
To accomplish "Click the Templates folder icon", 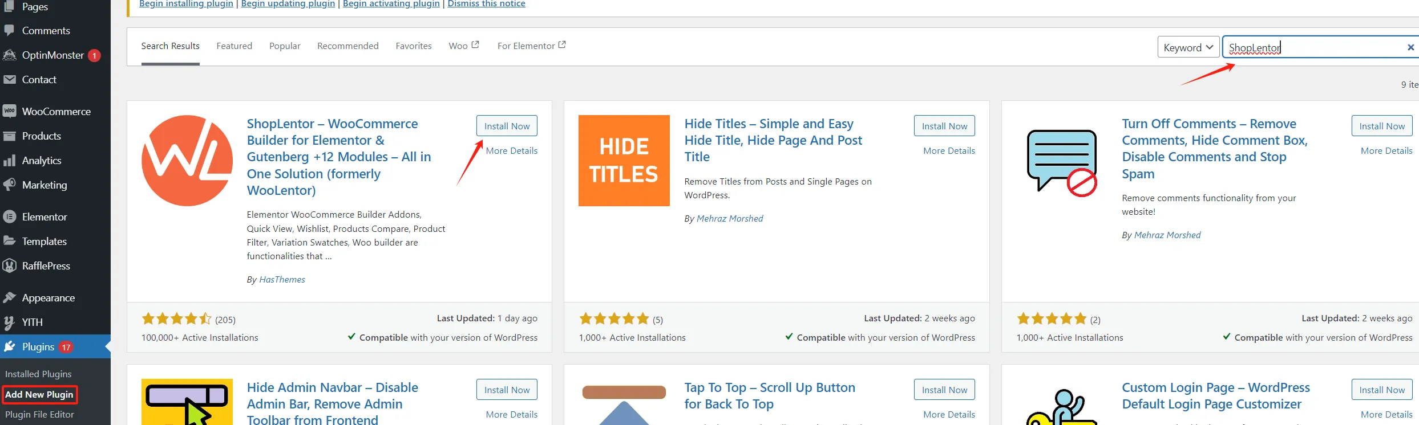I will (9, 241).
